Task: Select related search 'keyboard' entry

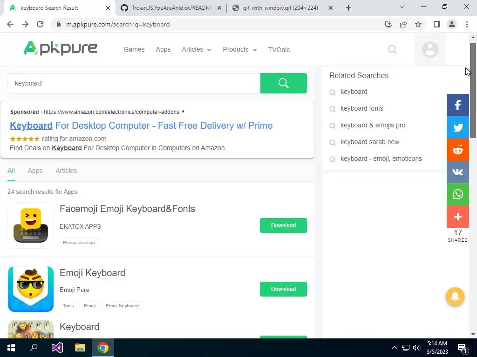Action: point(354,92)
